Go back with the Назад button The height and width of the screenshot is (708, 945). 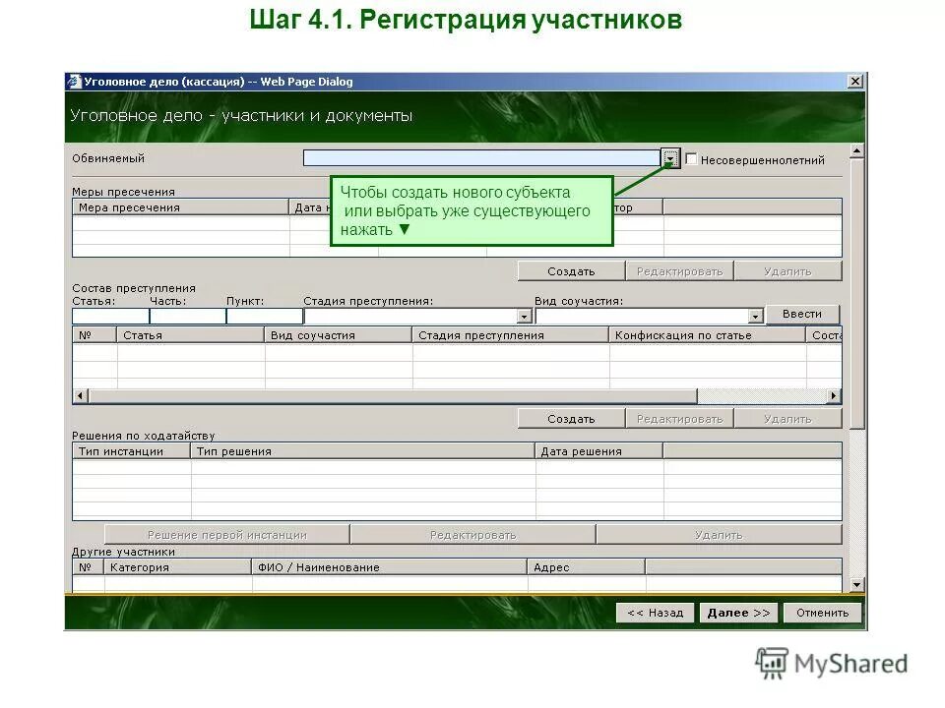(655, 612)
